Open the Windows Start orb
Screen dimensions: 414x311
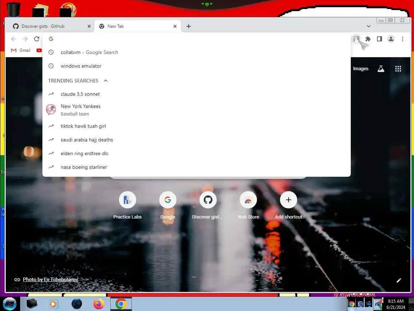10,304
